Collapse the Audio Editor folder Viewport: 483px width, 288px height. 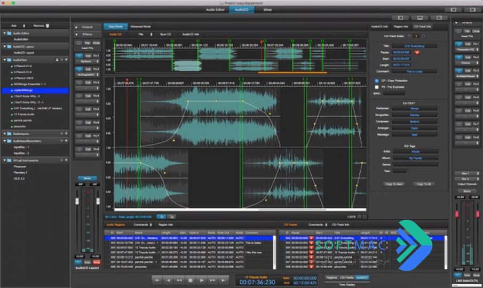[5, 33]
